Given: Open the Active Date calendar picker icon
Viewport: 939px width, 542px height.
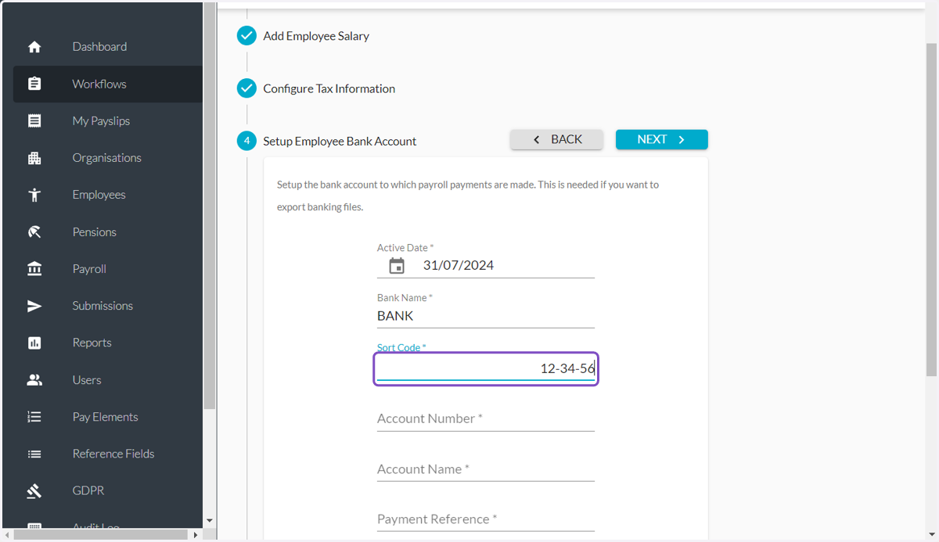Looking at the screenshot, I should [x=397, y=266].
